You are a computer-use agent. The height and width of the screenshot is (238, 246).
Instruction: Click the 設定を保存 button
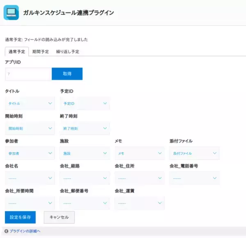(20, 217)
